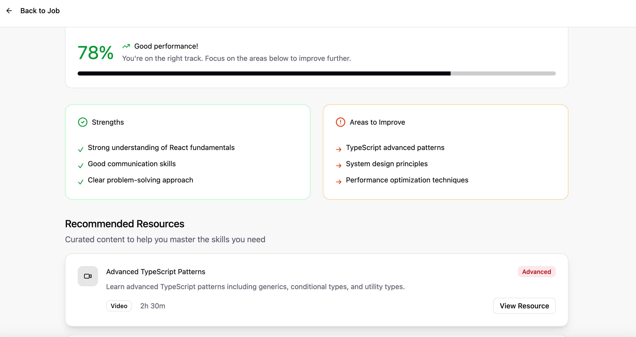Image resolution: width=636 pixels, height=337 pixels.
Task: Click checkmark beside Clear problem-solving approach
Action: click(x=81, y=182)
